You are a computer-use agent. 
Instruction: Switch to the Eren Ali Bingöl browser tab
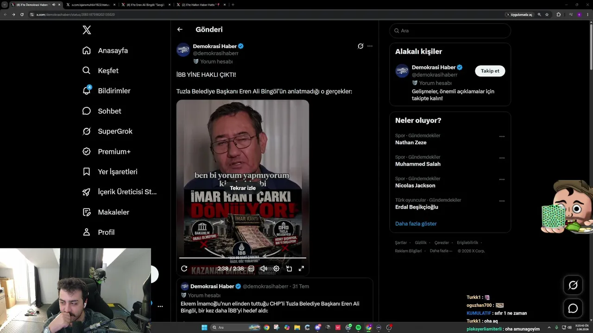(145, 5)
